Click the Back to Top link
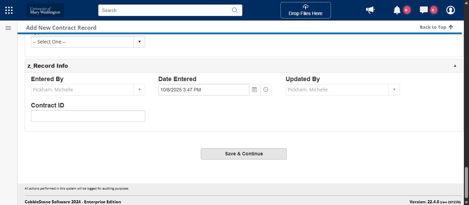Image resolution: width=469 pixels, height=205 pixels. pos(436,27)
